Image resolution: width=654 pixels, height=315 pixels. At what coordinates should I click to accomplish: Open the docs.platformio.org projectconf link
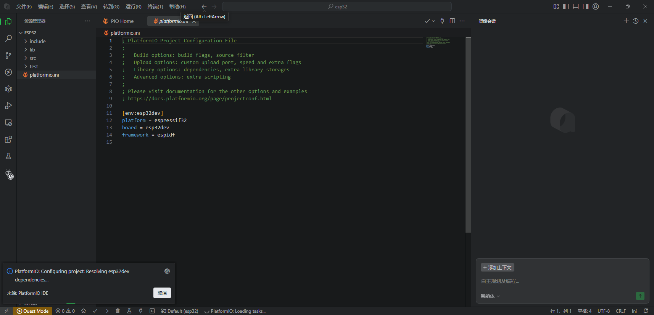(x=200, y=98)
